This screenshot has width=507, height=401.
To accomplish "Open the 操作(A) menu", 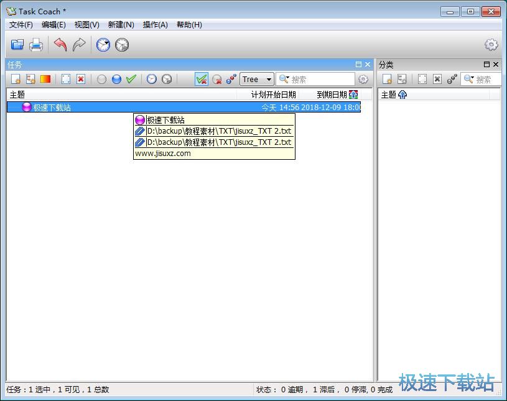I will pos(155,25).
